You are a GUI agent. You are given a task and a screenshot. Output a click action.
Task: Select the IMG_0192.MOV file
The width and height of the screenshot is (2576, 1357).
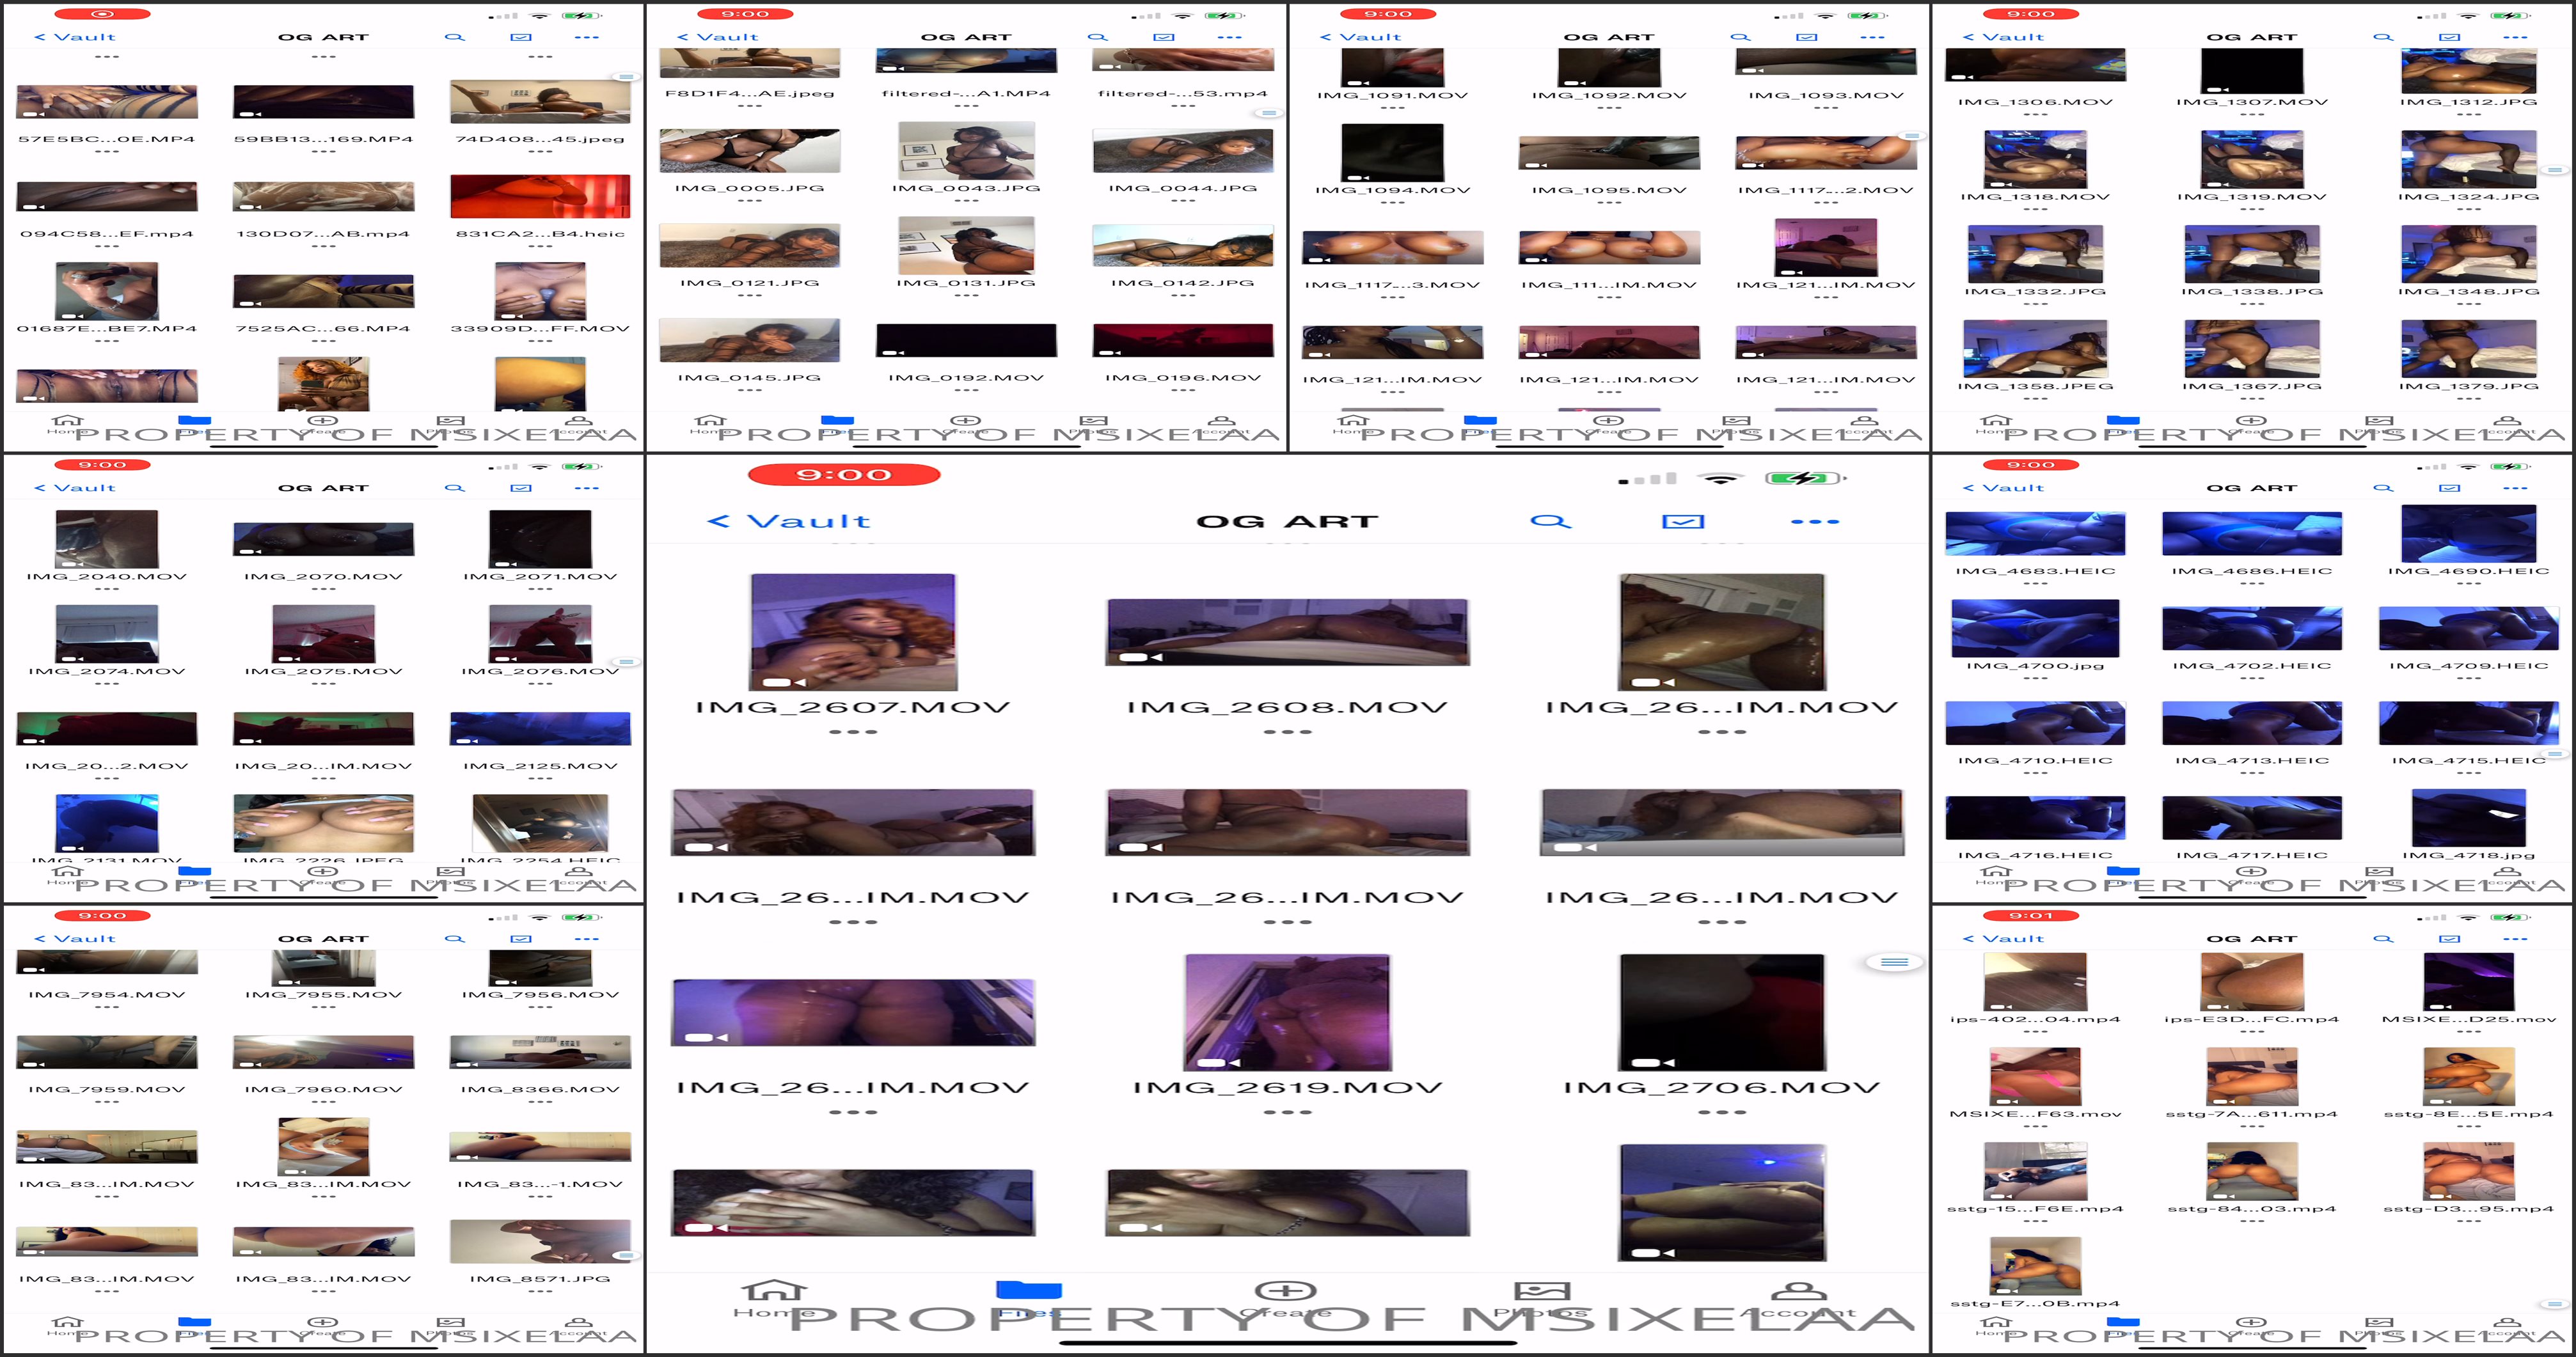966,341
